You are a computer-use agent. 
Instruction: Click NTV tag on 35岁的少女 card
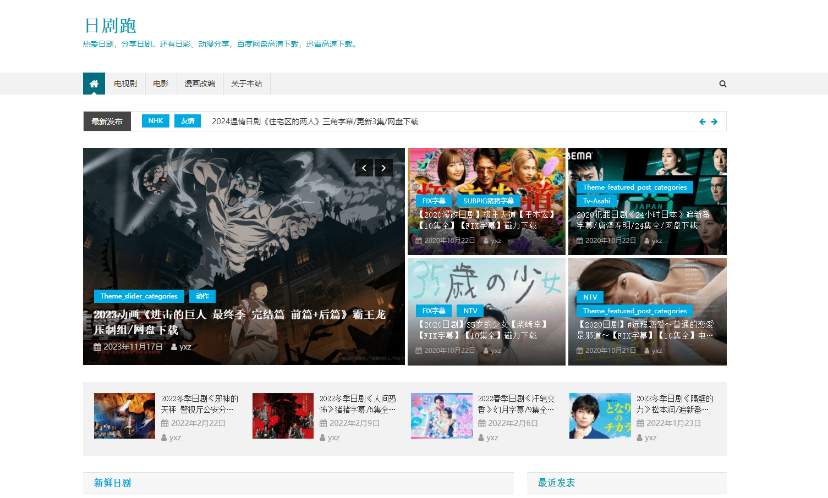tap(470, 311)
